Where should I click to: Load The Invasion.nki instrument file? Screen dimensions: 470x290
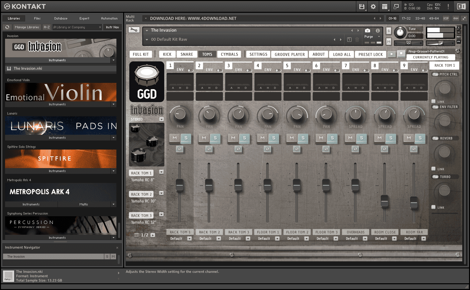(x=61, y=68)
